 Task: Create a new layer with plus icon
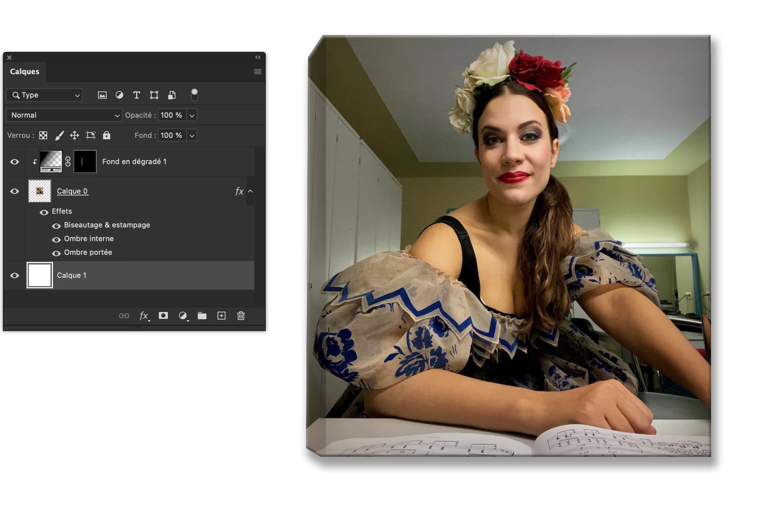point(222,316)
